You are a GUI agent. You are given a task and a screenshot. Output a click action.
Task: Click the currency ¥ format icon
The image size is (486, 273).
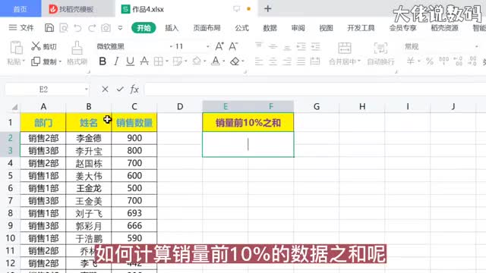click(410, 61)
